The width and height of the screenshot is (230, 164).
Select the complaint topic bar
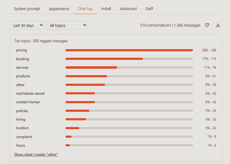(129, 137)
